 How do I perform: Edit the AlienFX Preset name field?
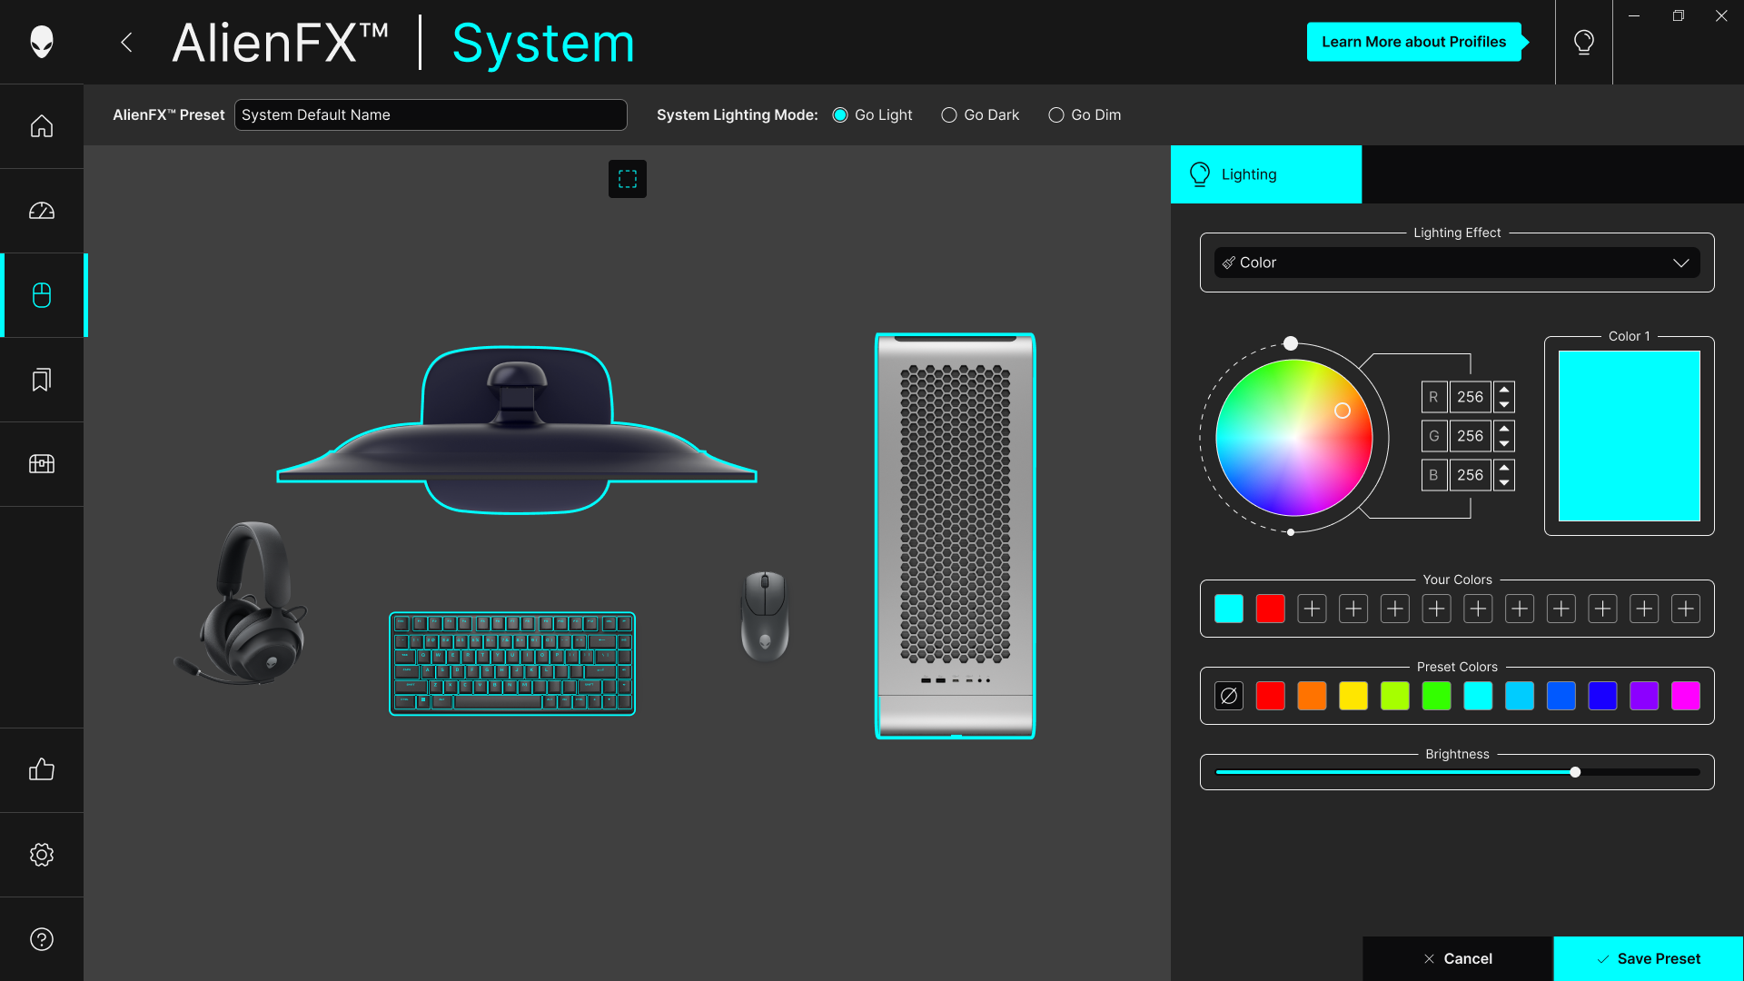(431, 115)
